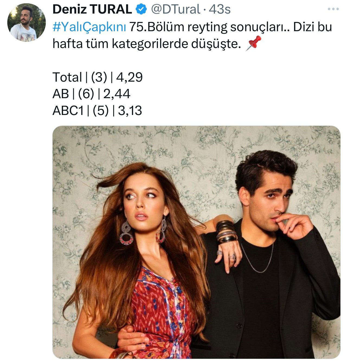Click the AB 2,44 rating line
This screenshot has height=362, width=348.
click(x=91, y=94)
